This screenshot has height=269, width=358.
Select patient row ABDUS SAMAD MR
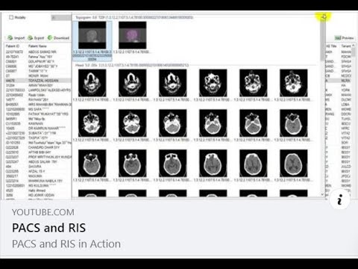click(x=38, y=52)
